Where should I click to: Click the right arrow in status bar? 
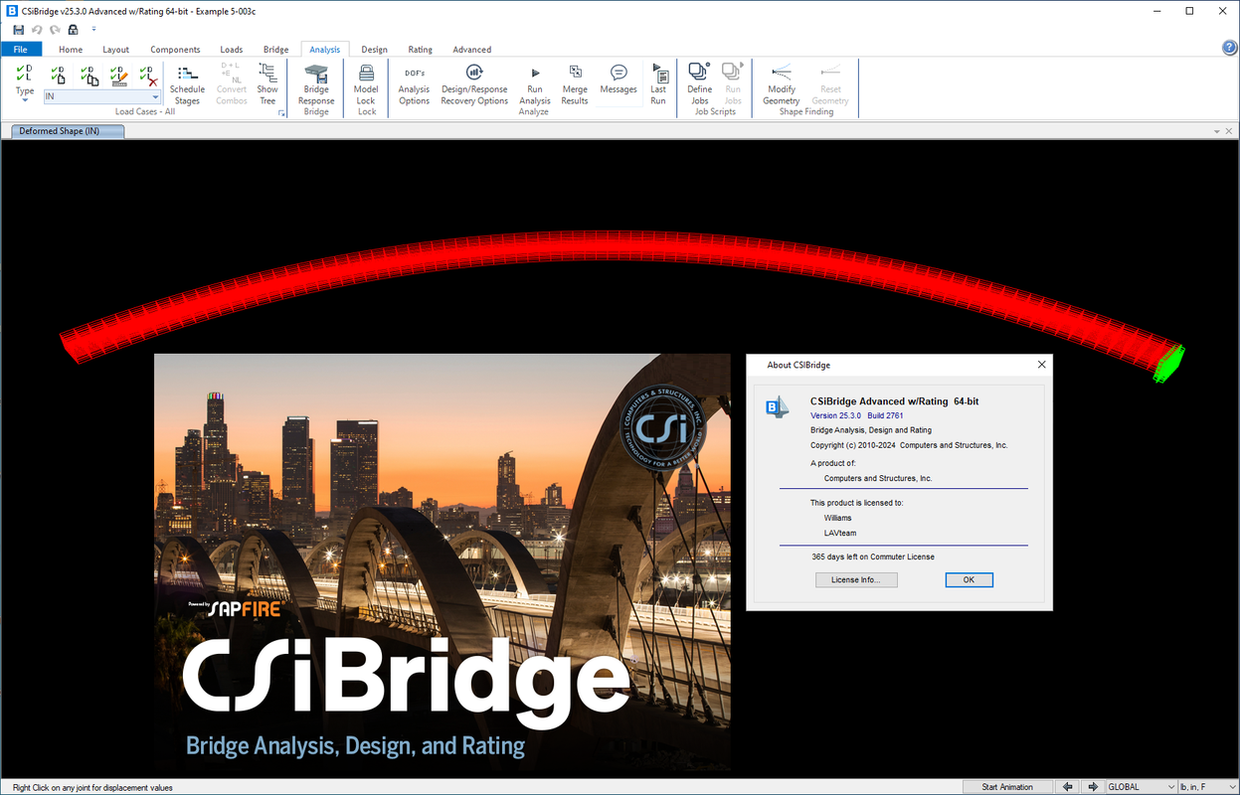[1092, 787]
